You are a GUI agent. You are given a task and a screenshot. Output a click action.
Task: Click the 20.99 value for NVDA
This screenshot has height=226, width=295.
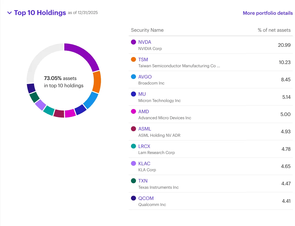click(x=284, y=45)
